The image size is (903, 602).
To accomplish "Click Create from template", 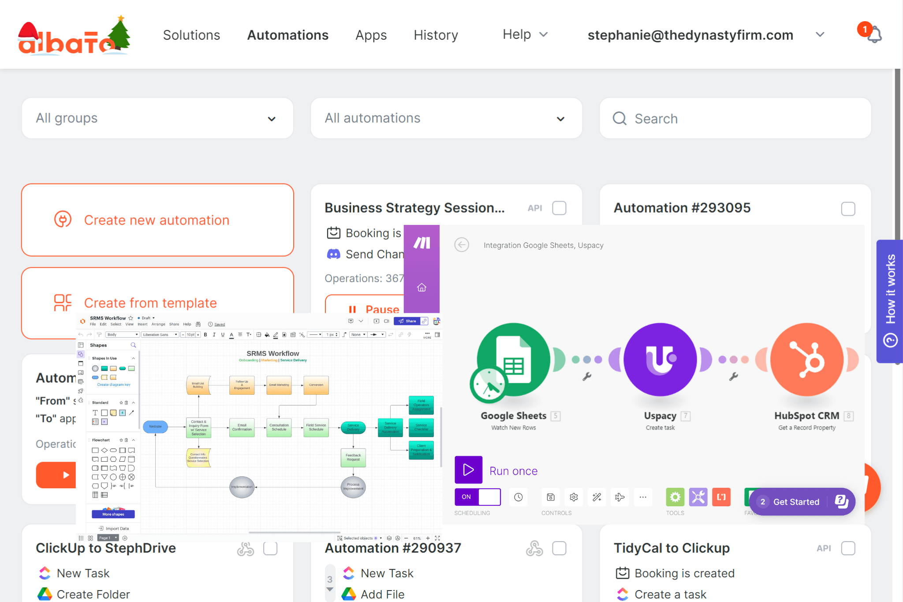I will tap(157, 303).
